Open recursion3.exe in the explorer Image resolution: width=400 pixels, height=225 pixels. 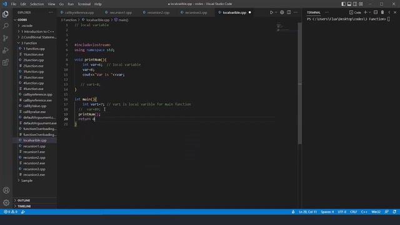pos(35,175)
